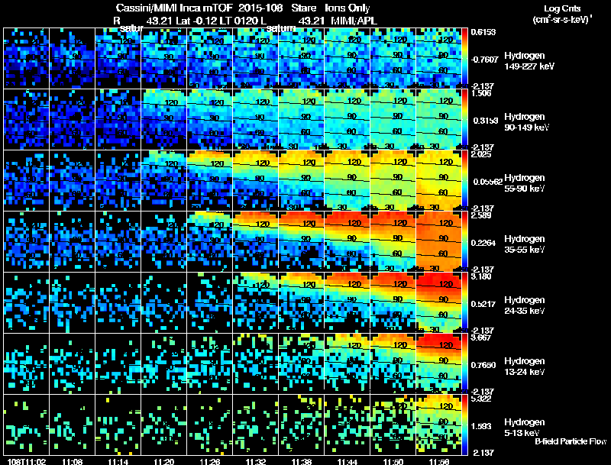Click the 11:32 time axis label
611x465 pixels.
256,461
